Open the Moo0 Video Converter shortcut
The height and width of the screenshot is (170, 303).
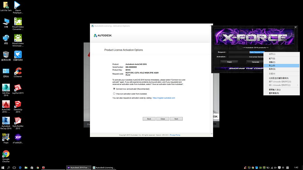point(18,24)
